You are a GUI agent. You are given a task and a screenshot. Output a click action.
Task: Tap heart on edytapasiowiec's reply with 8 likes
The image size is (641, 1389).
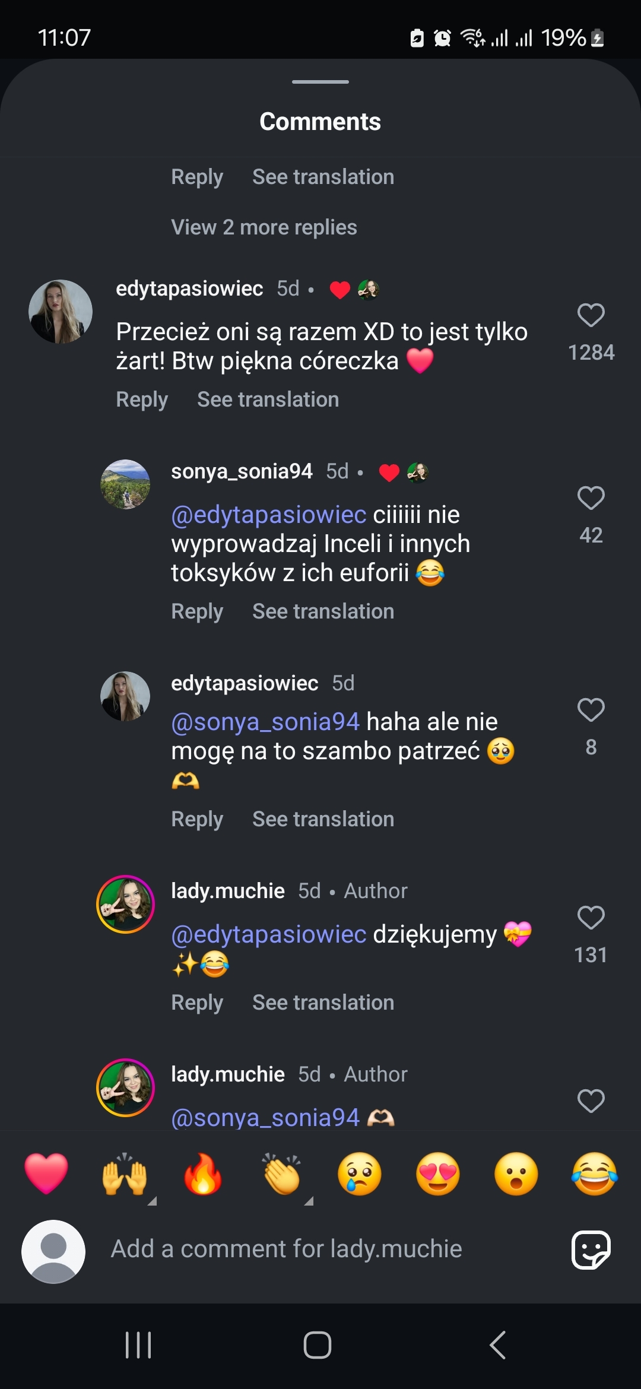point(591,710)
